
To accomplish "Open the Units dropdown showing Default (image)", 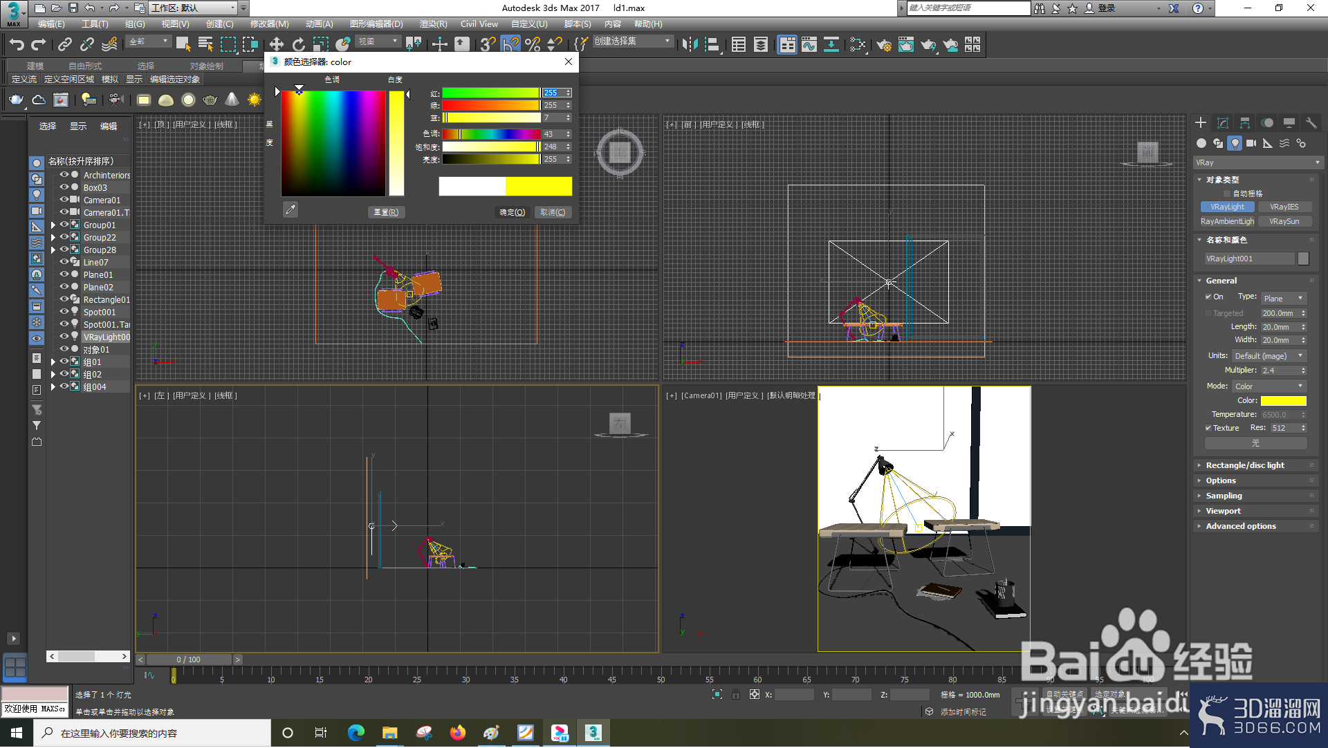I will click(x=1269, y=356).
